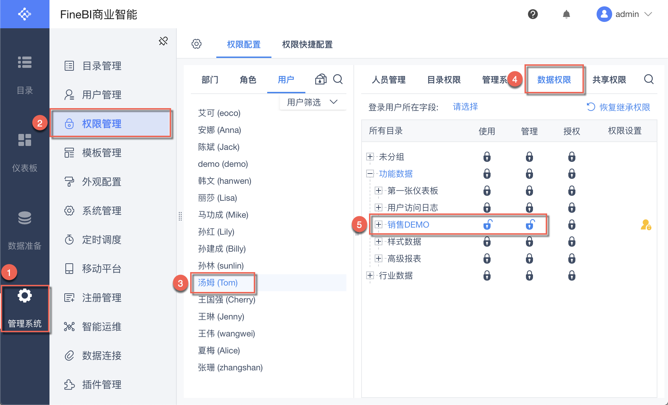Open the help question mark icon
Image resolution: width=668 pixels, height=405 pixels.
pyautogui.click(x=533, y=14)
